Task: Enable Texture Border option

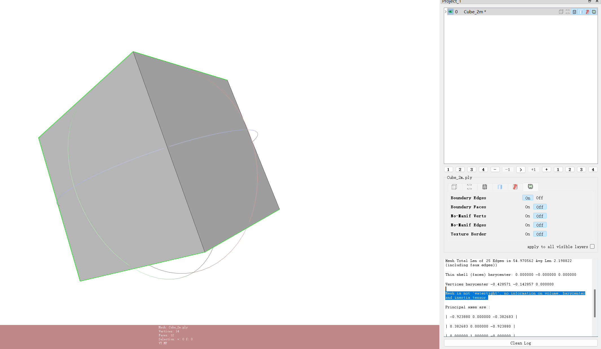Action: [527, 234]
